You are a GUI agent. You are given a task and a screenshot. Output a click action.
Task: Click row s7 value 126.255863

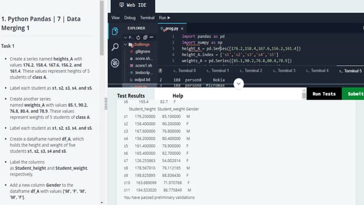coord(145,161)
